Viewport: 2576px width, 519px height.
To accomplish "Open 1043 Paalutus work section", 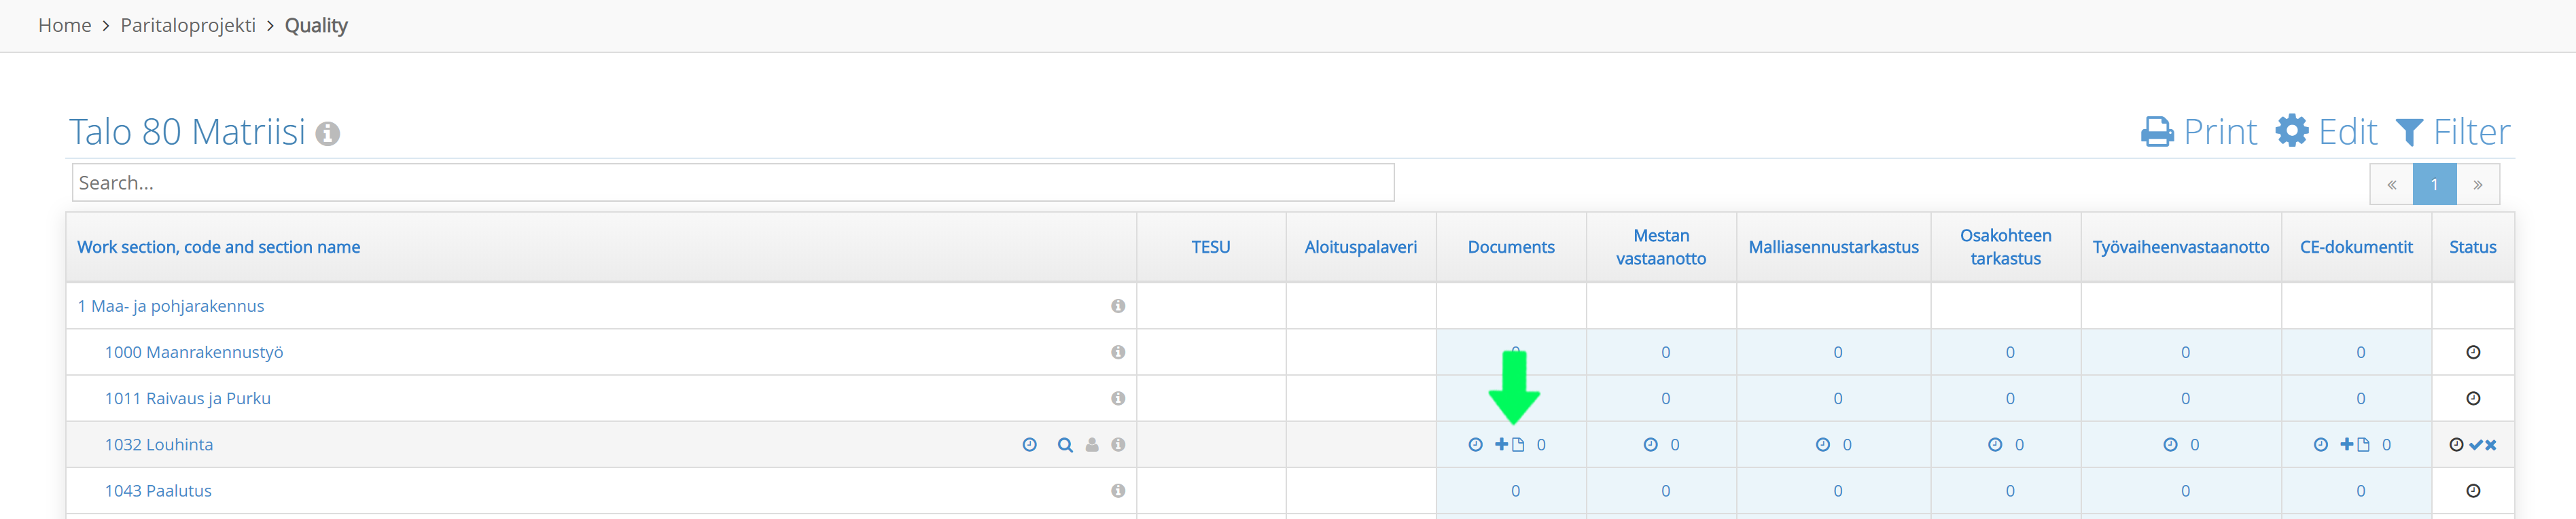I will (x=158, y=491).
